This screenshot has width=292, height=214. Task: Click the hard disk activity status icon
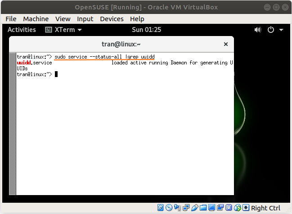(x=160, y=208)
